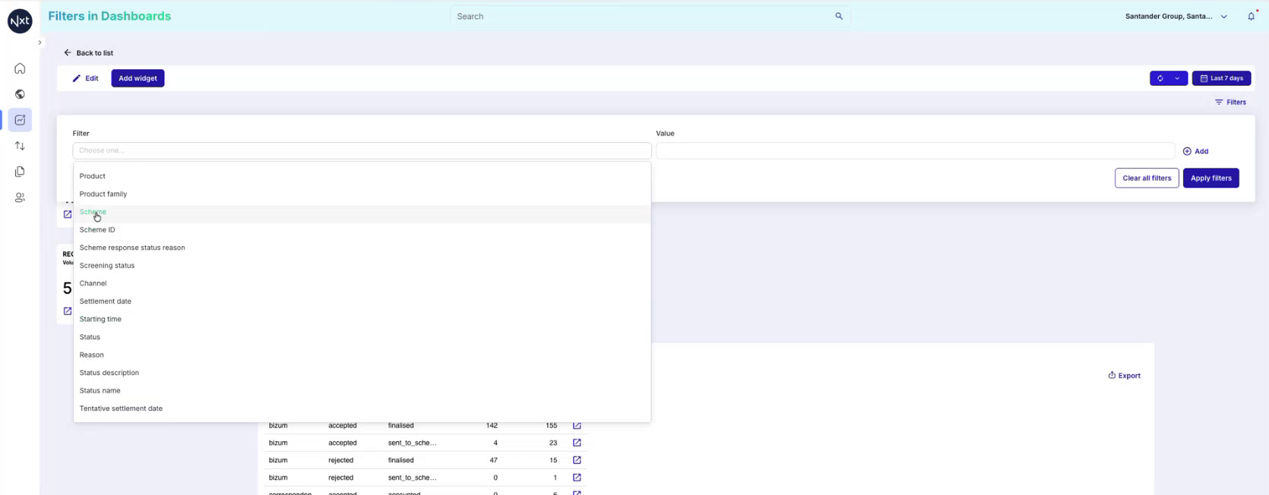Select Tentative settlement date option
Viewport: 1269px width, 495px height.
click(362, 408)
